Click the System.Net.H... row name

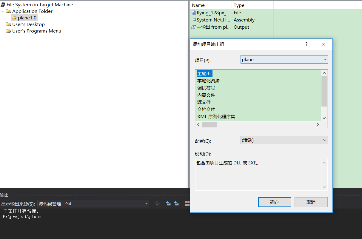[213, 20]
